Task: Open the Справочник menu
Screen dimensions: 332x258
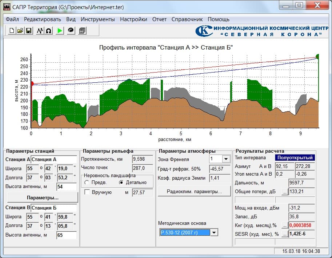Action: [x=187, y=19]
